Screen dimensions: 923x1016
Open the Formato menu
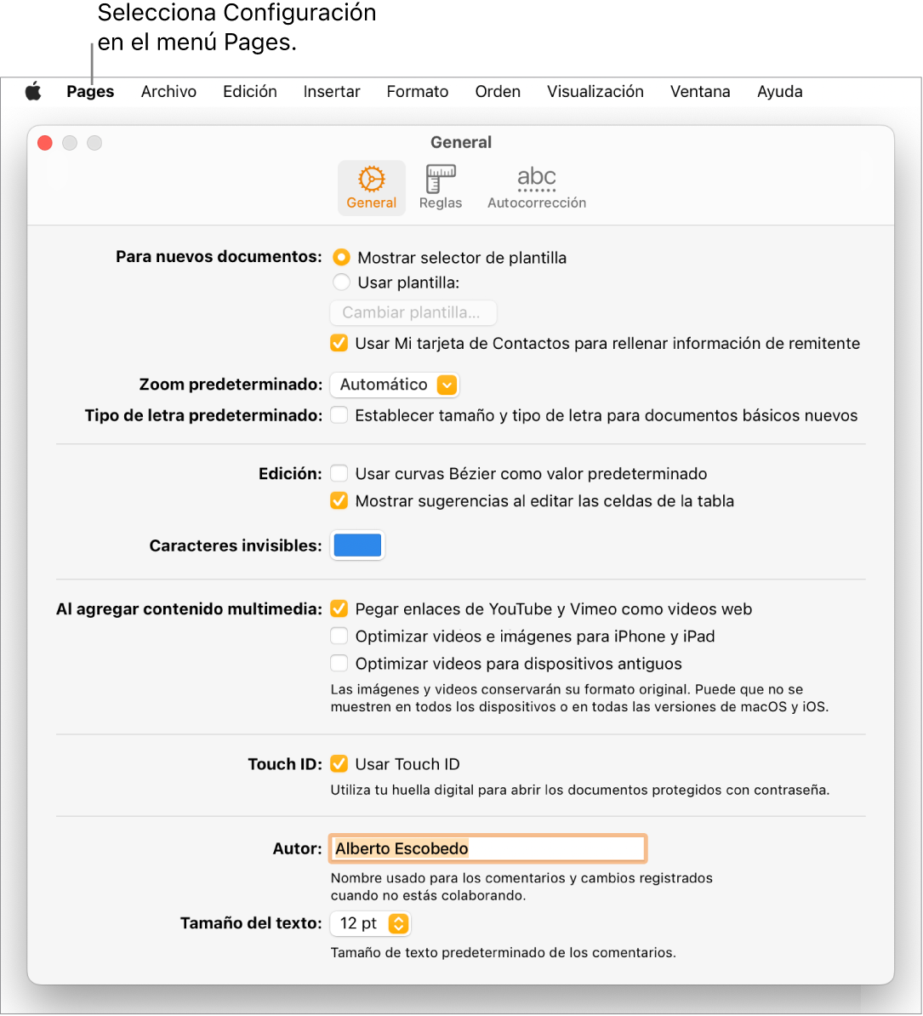(x=418, y=92)
